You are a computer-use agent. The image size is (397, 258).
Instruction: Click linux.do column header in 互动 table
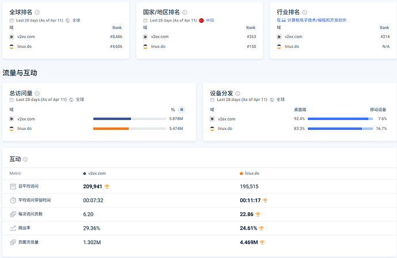click(249, 174)
